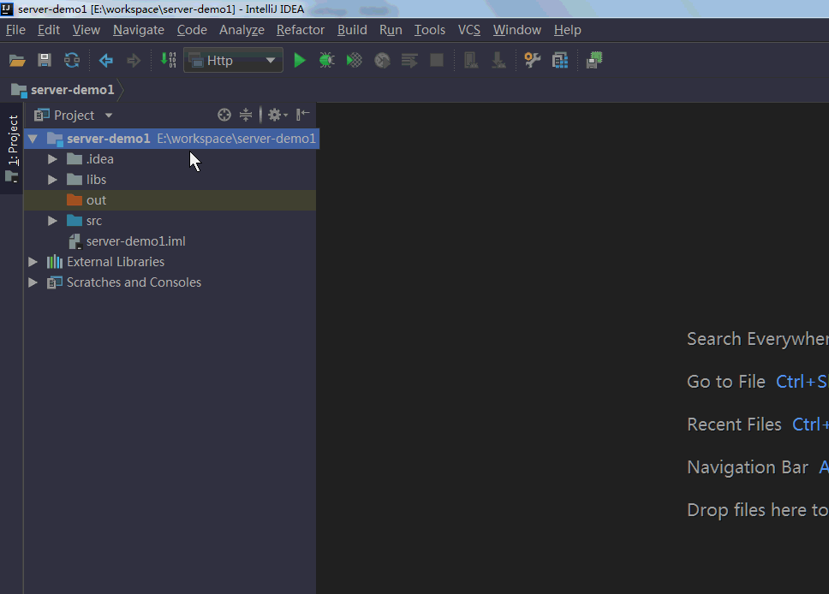
Task: Open the Tools menu
Action: (430, 30)
